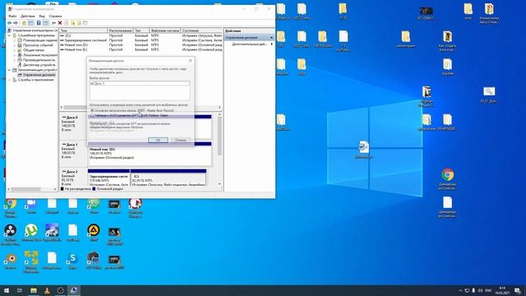Select the (C:) volume row
This screenshot has width=526, height=296.
click(x=141, y=35)
